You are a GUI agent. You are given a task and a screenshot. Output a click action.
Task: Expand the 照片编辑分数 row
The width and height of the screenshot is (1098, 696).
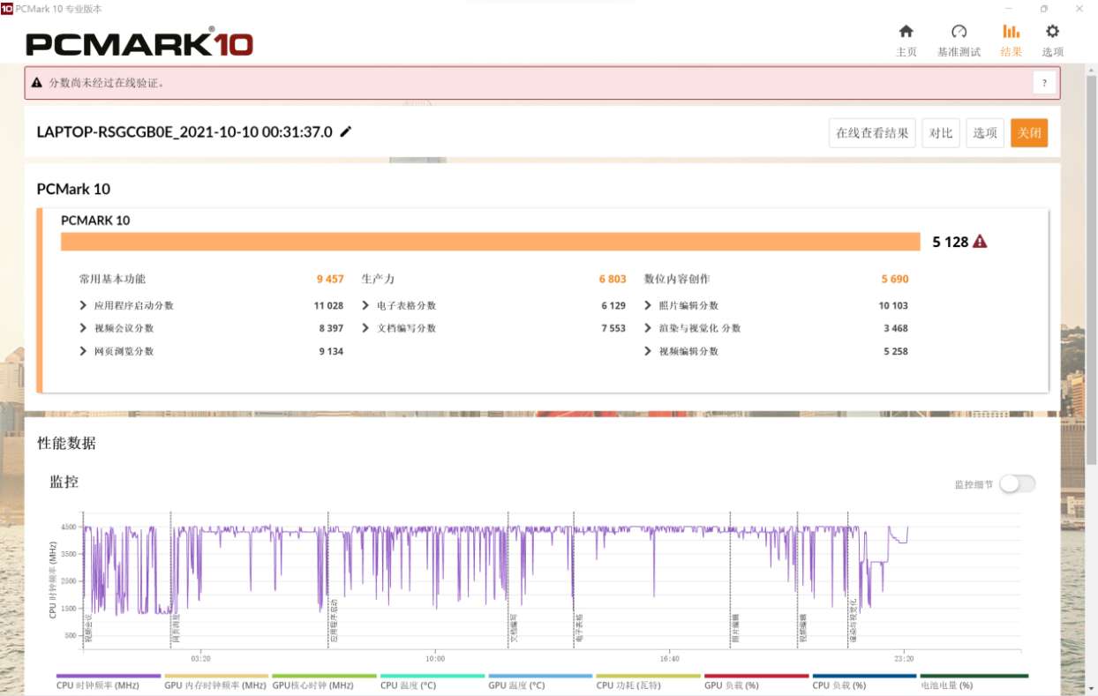pyautogui.click(x=649, y=305)
